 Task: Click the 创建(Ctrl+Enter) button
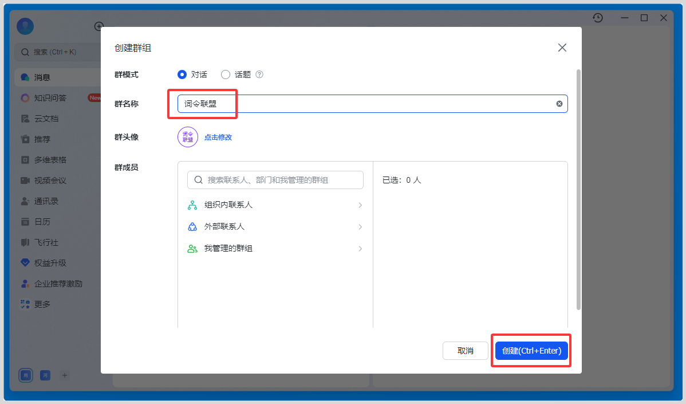pyautogui.click(x=531, y=351)
